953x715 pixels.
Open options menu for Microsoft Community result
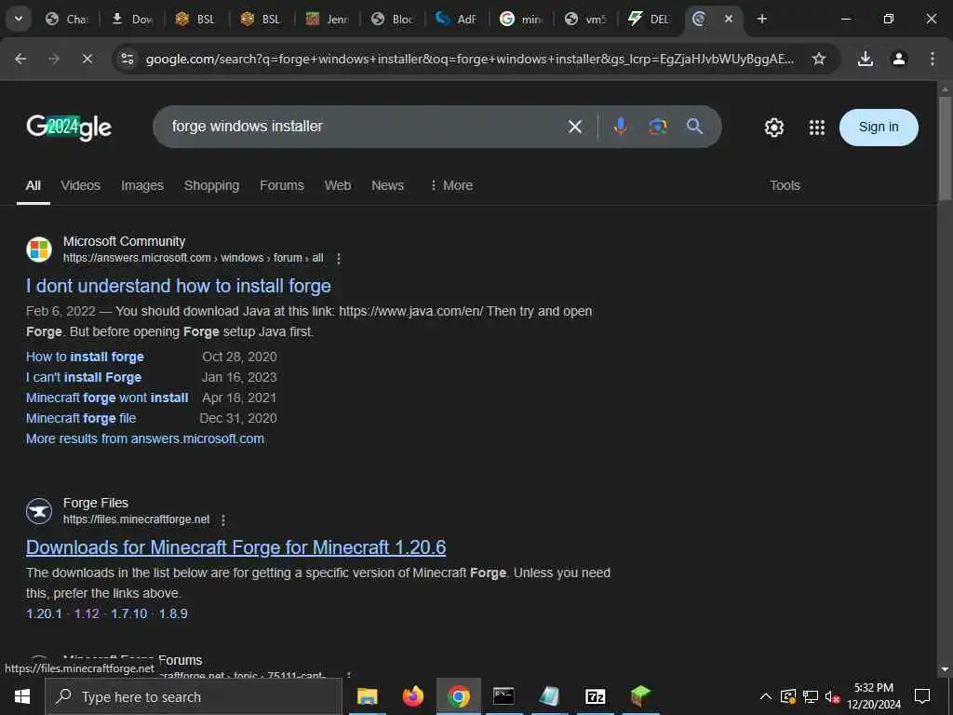coord(339,259)
